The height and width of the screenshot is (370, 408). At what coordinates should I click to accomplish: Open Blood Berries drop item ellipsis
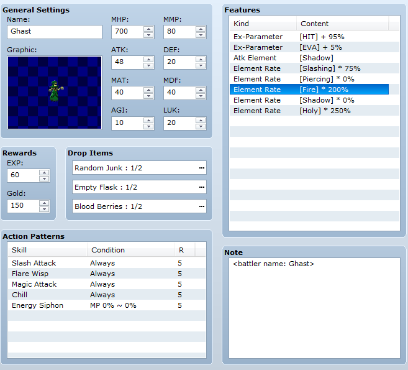201,206
